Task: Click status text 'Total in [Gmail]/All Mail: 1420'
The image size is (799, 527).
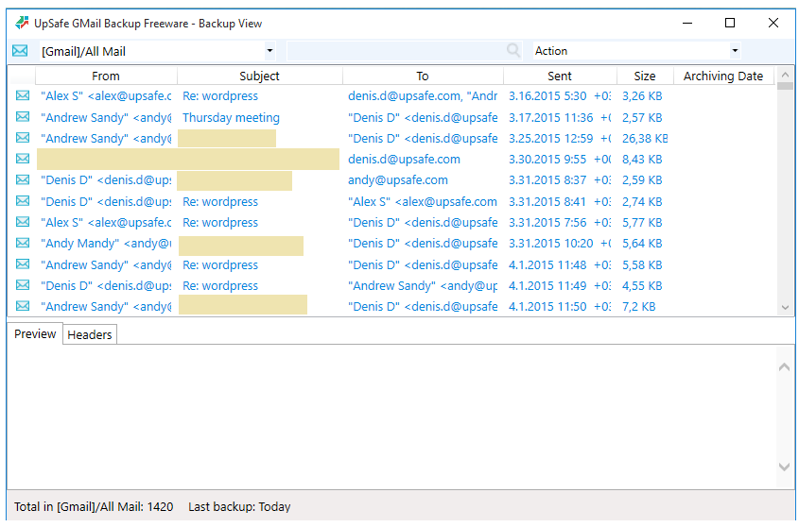Action: click(x=94, y=506)
